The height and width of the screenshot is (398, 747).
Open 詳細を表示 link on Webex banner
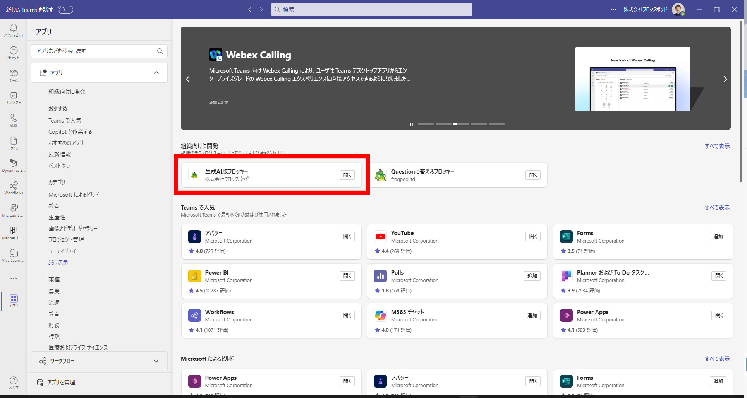pos(218,102)
